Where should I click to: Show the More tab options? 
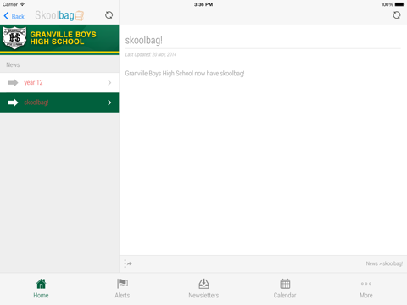pyautogui.click(x=366, y=289)
